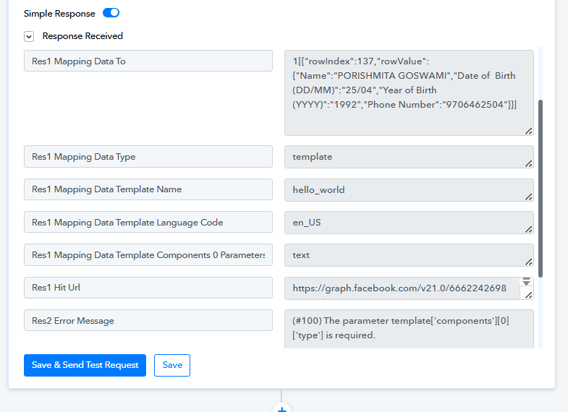Select the Res1 Mapping Data To label field
The width and height of the screenshot is (568, 412).
click(148, 61)
